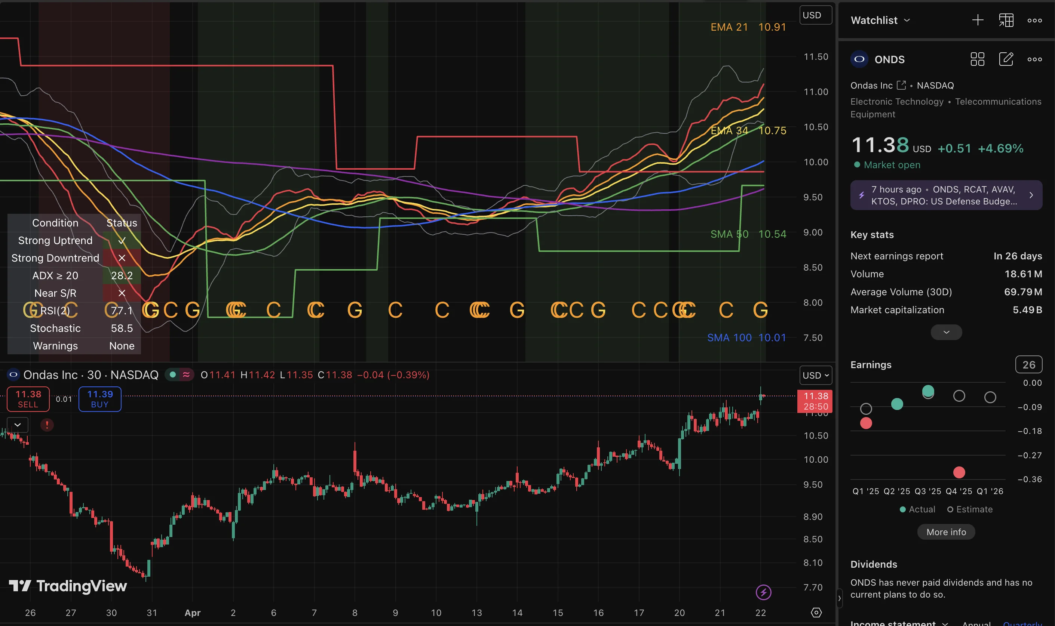The width and height of the screenshot is (1055, 626).
Task: Click the red 11.38 current price label
Action: [x=815, y=401]
